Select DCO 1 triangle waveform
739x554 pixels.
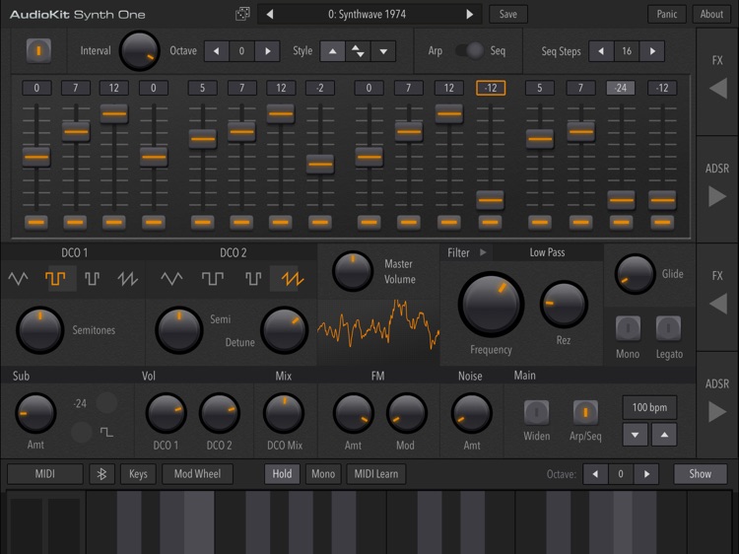click(19, 279)
